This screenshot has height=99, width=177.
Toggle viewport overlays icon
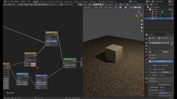(x=126, y=7)
